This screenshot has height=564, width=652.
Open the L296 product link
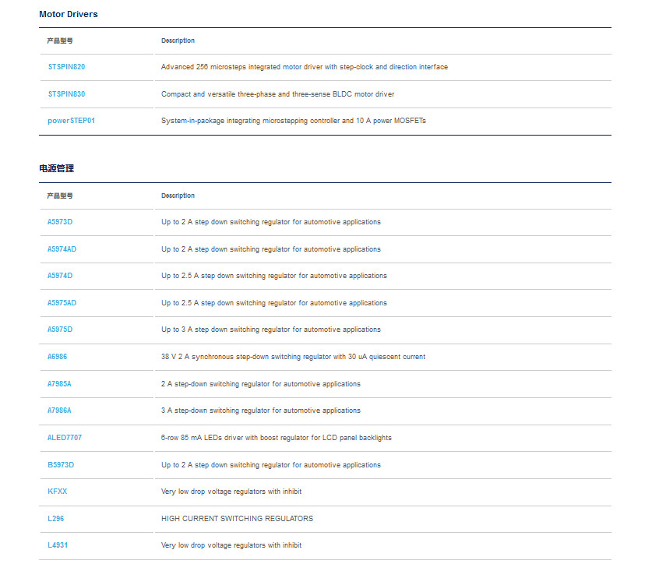click(x=56, y=519)
